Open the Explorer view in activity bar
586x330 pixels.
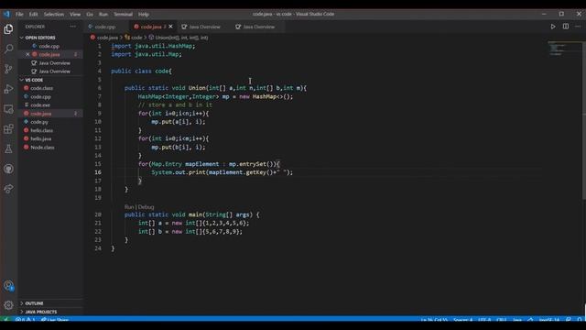[8, 28]
